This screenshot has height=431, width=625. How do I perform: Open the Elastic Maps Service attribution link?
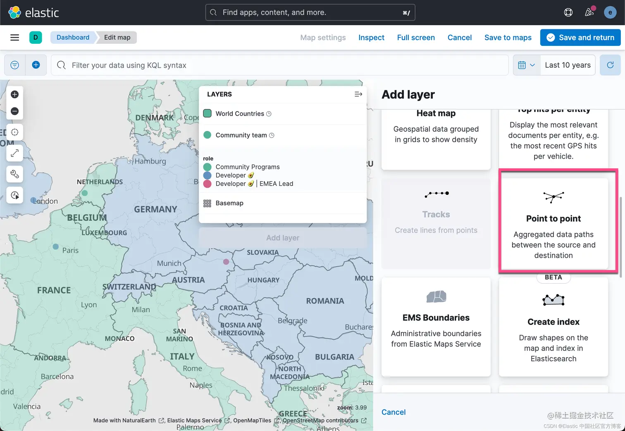point(199,421)
